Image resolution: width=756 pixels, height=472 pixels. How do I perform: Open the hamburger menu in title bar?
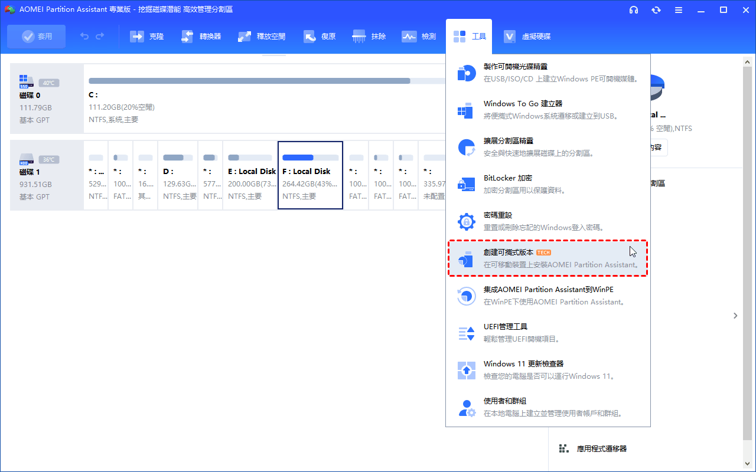point(679,10)
